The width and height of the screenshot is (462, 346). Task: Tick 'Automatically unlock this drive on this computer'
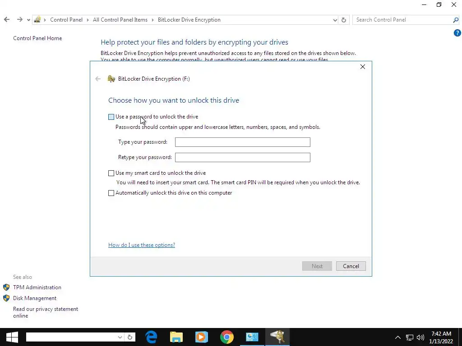111,193
